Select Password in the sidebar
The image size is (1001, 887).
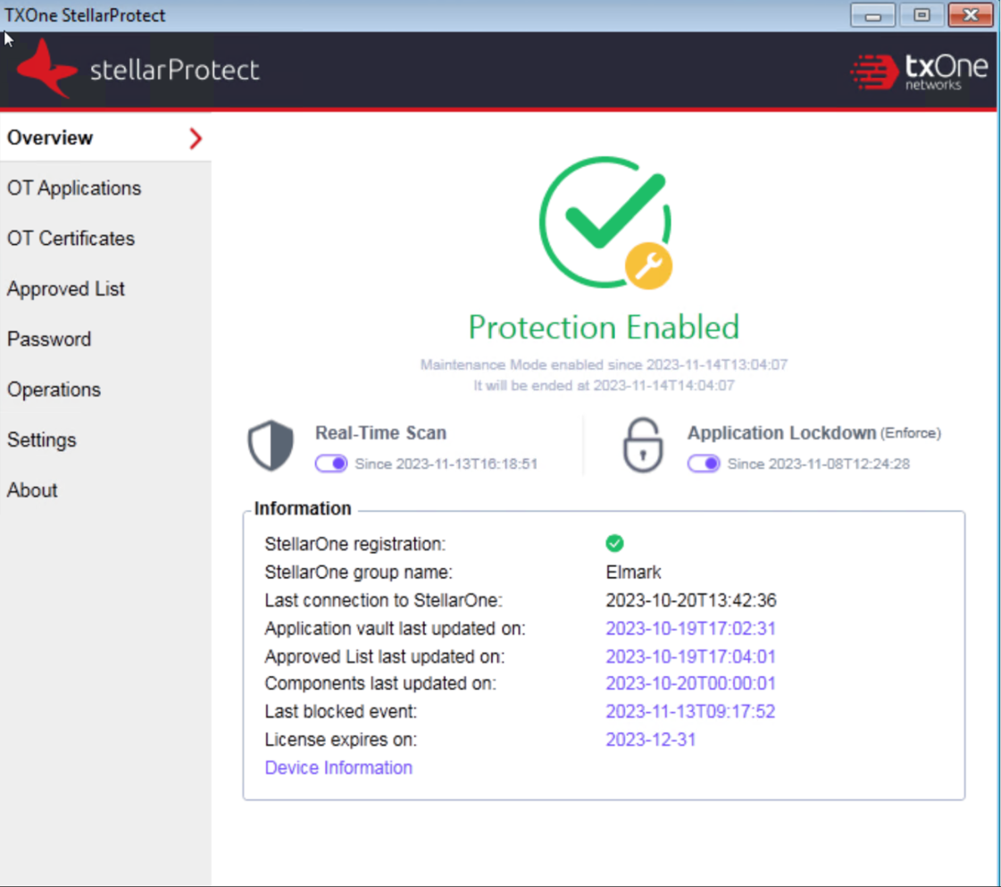tap(49, 339)
